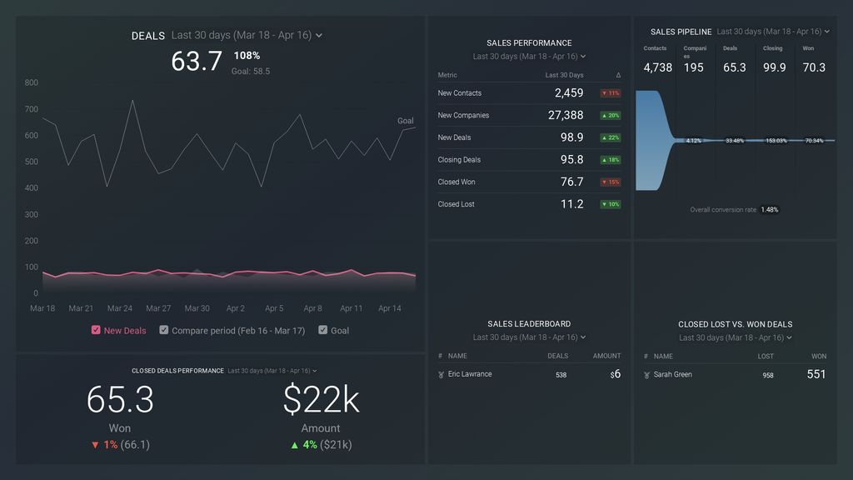Image resolution: width=853 pixels, height=480 pixels.
Task: Click the Goal line label on chart
Action: click(406, 121)
